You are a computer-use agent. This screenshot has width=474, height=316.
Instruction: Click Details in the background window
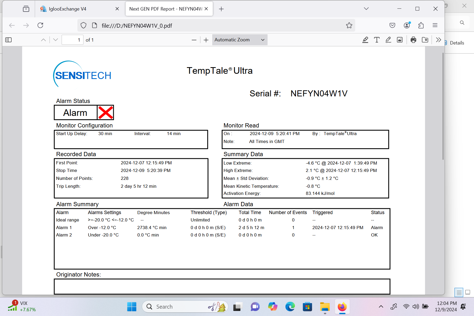[x=457, y=43]
